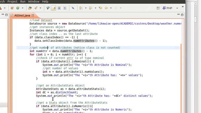201x113 pixels.
Task: Open the Help menu
Action: [x=45, y=2]
